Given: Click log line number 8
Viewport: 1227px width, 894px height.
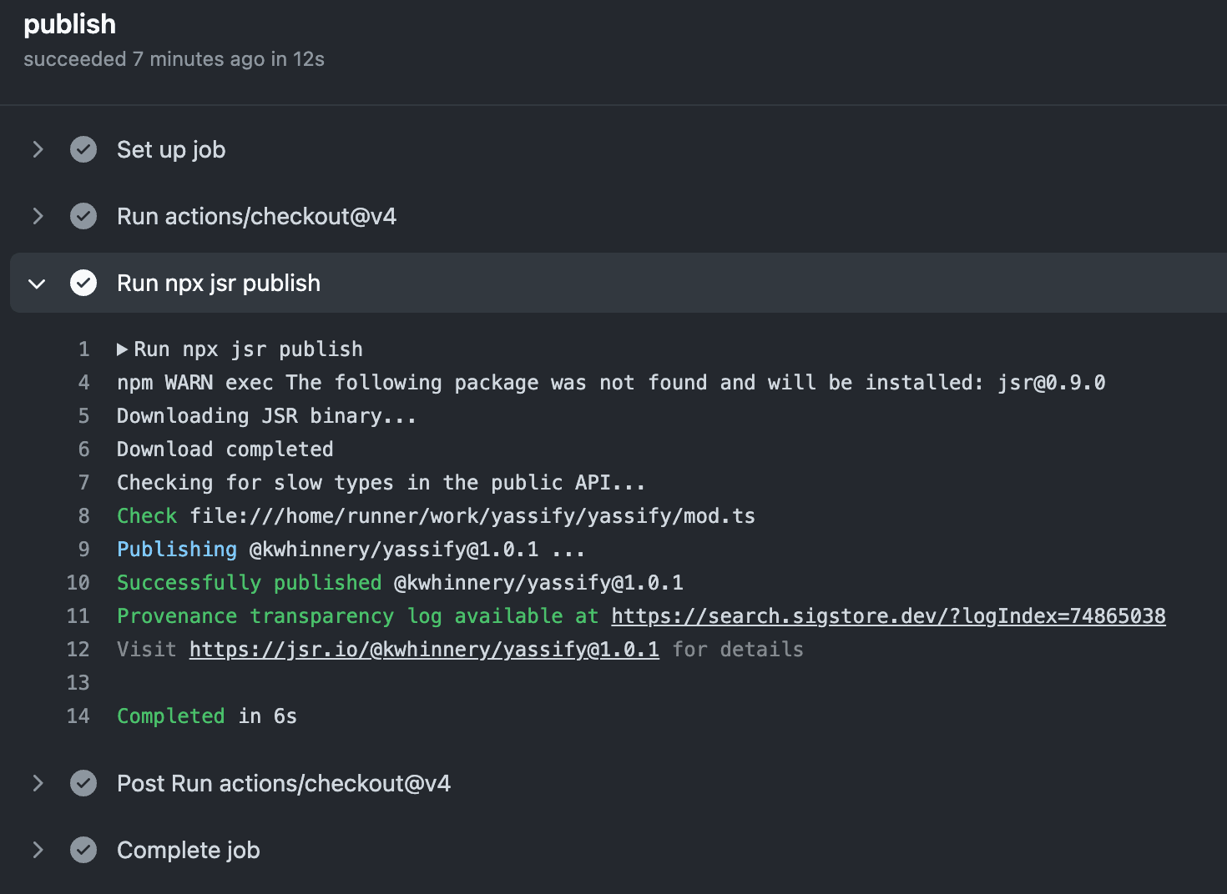Looking at the screenshot, I should [x=83, y=516].
